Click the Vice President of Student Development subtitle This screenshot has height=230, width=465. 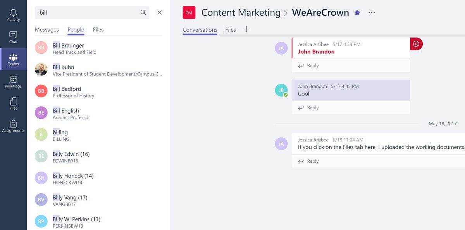[107, 74]
